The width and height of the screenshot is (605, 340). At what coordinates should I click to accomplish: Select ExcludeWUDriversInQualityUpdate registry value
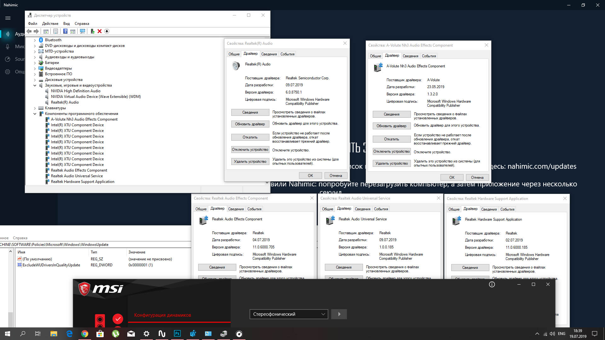click(51, 265)
